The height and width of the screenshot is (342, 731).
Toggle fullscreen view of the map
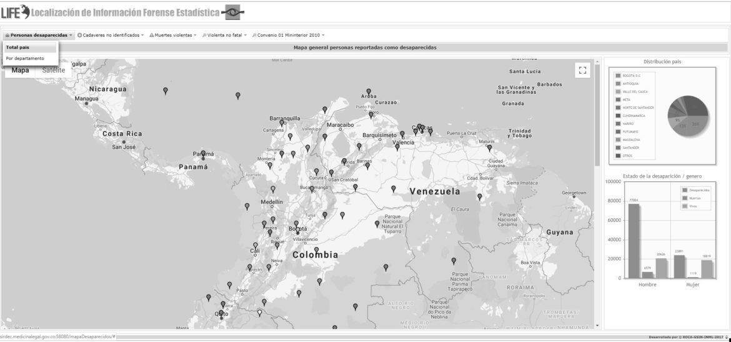click(x=582, y=71)
